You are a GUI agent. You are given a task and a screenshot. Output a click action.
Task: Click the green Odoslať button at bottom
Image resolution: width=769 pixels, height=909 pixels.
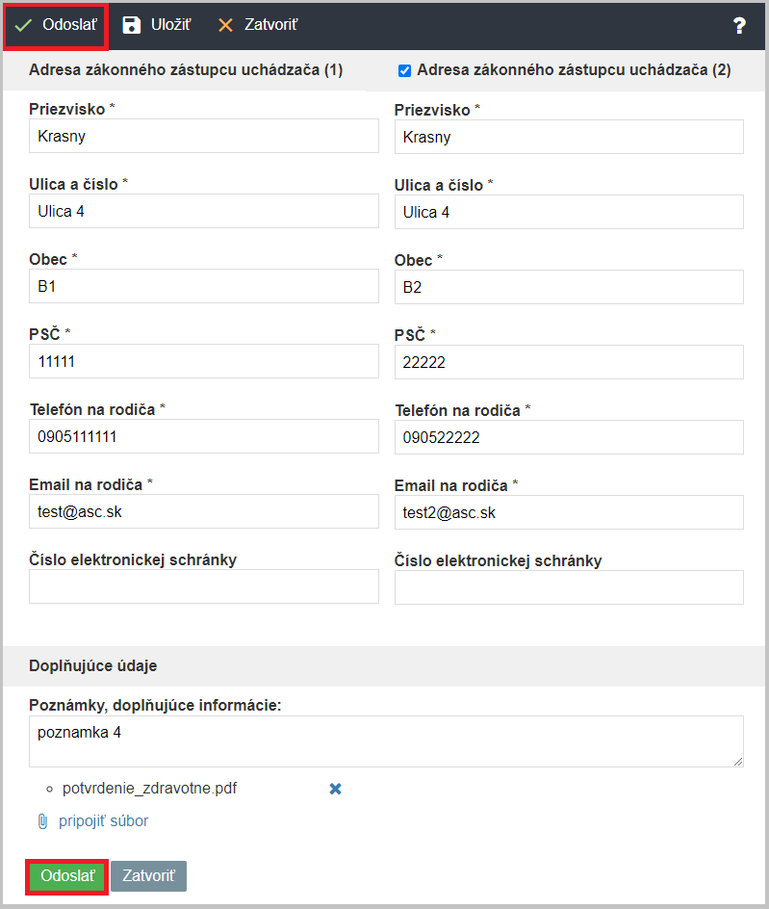click(x=67, y=875)
